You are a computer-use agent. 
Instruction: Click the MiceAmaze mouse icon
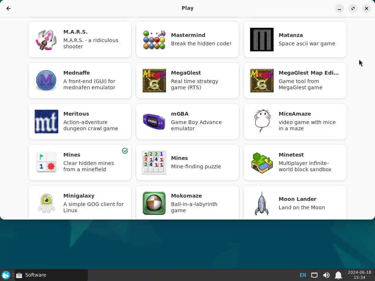click(x=261, y=121)
